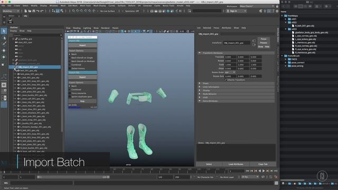Image resolution: width=338 pixels, height=190 pixels.
Task: Open the Deform menu
Action: point(132,6)
